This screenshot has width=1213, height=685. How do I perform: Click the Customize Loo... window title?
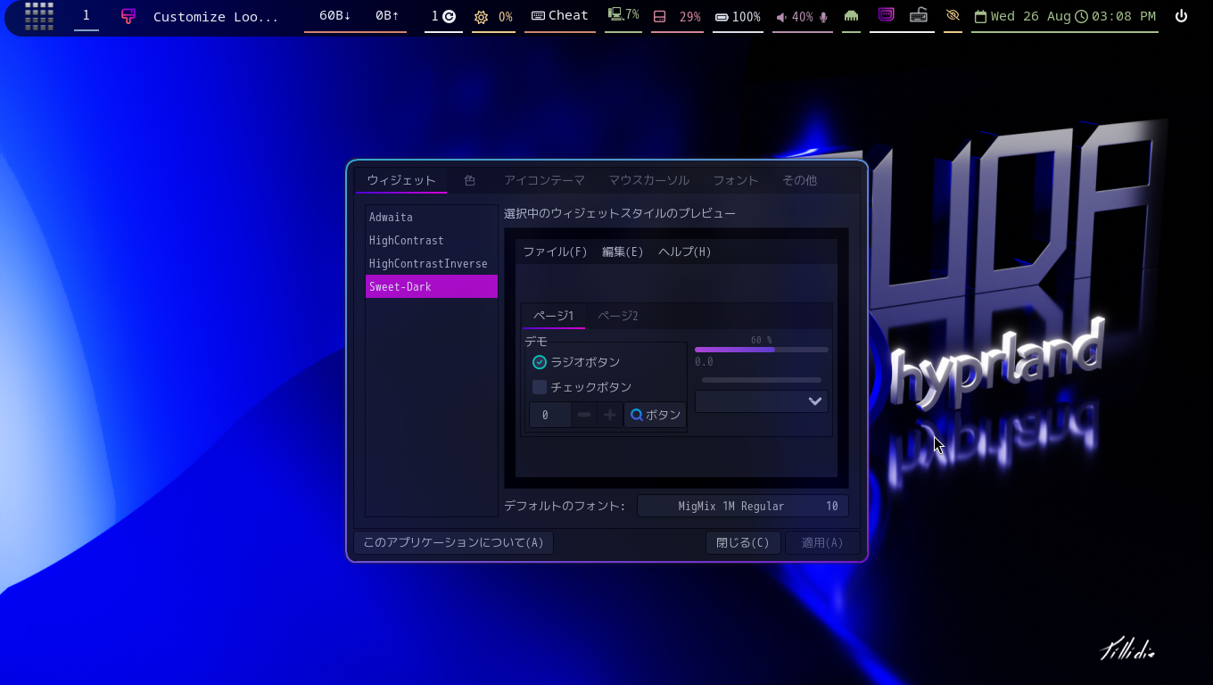click(216, 16)
